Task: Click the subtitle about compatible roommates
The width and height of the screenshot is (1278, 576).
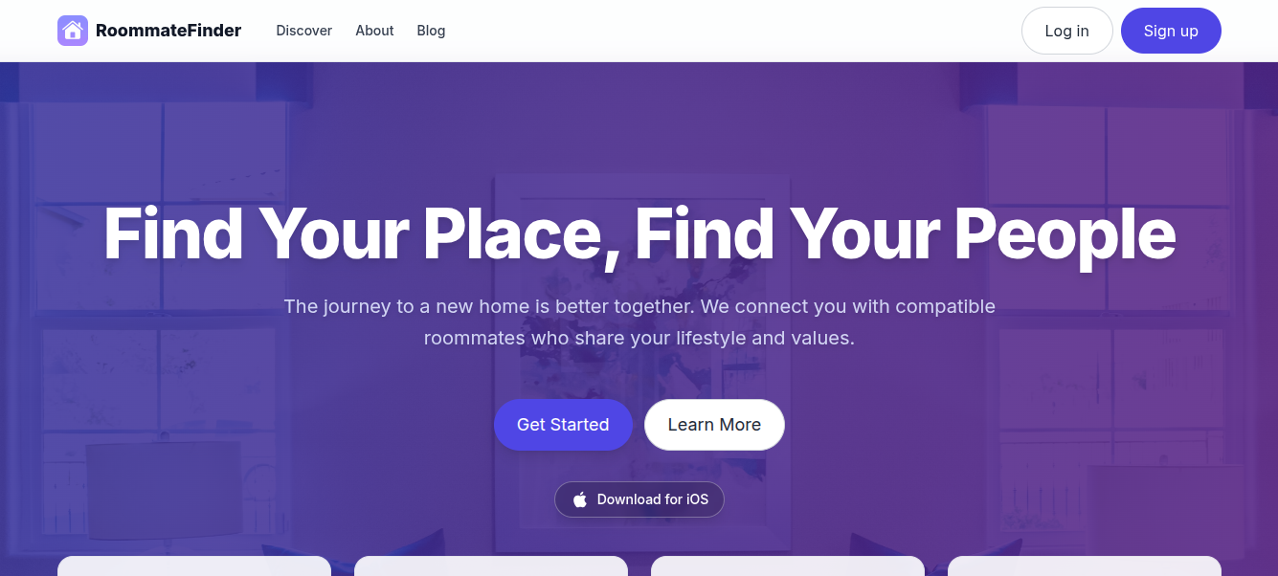Action: tap(639, 322)
